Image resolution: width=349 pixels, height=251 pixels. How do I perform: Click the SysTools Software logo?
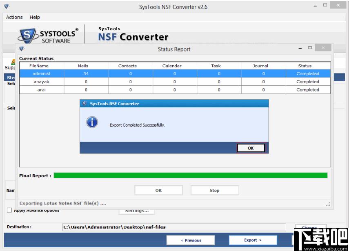[48, 36]
